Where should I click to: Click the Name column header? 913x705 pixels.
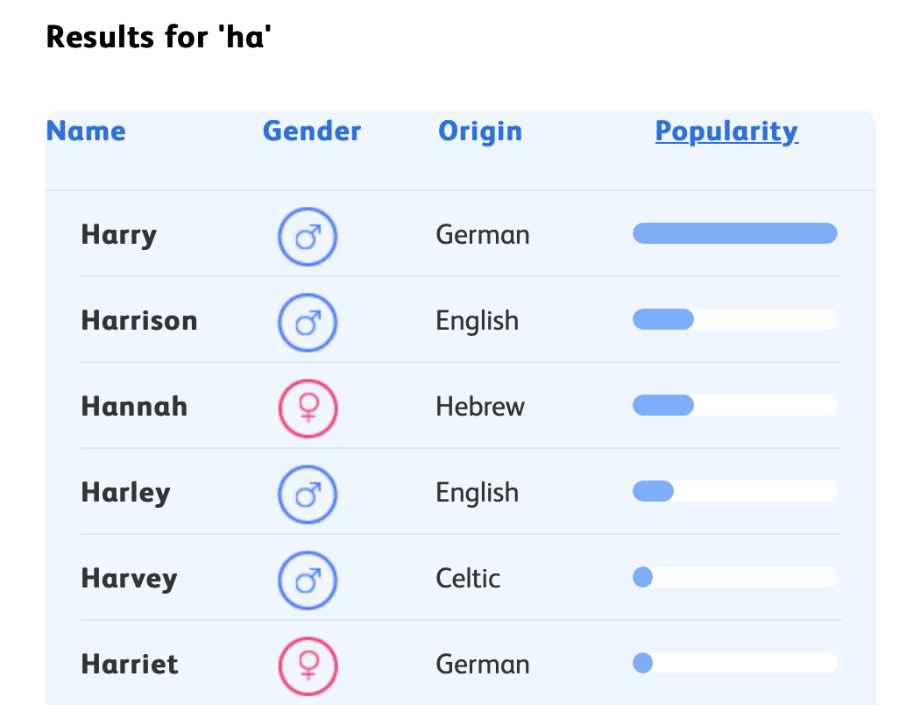[86, 132]
